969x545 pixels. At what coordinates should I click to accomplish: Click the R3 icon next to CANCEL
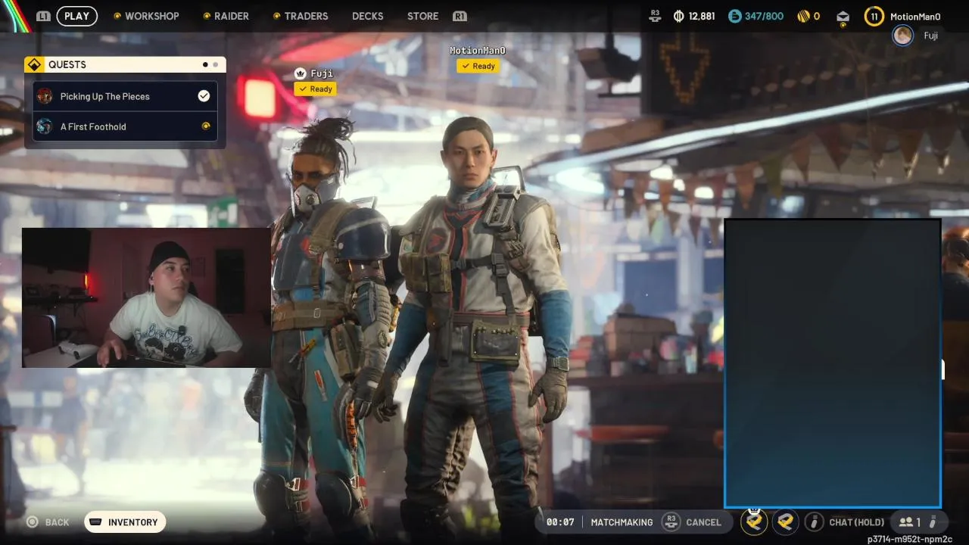click(x=671, y=522)
